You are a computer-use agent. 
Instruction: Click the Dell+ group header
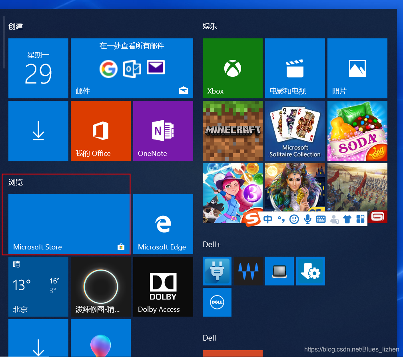pos(212,244)
